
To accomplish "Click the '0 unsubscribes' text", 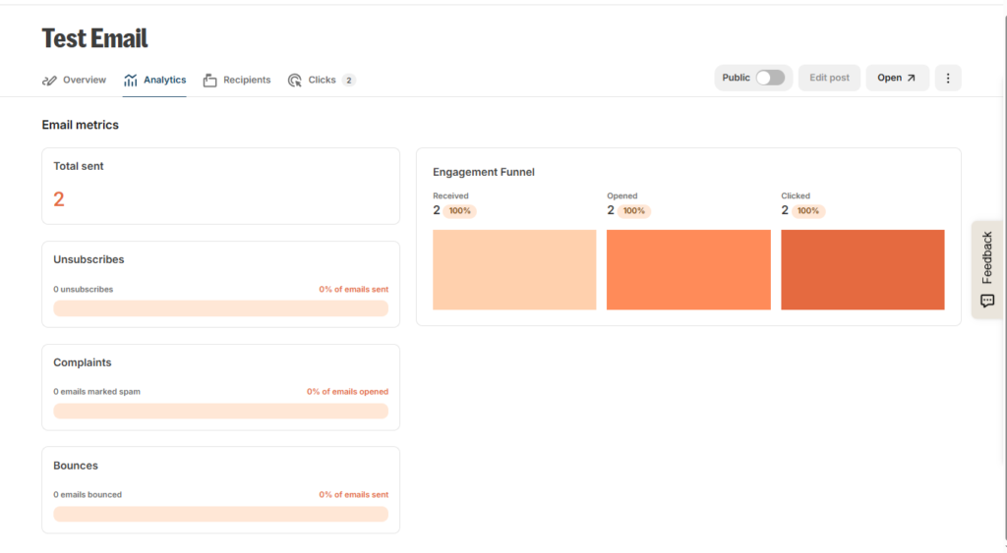I will [84, 290].
